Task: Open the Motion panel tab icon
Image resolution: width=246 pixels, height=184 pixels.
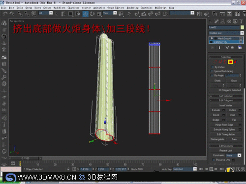Action: (229, 22)
